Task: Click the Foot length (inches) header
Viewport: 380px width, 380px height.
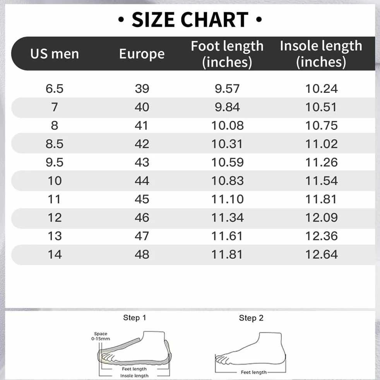Action: pos(227,54)
